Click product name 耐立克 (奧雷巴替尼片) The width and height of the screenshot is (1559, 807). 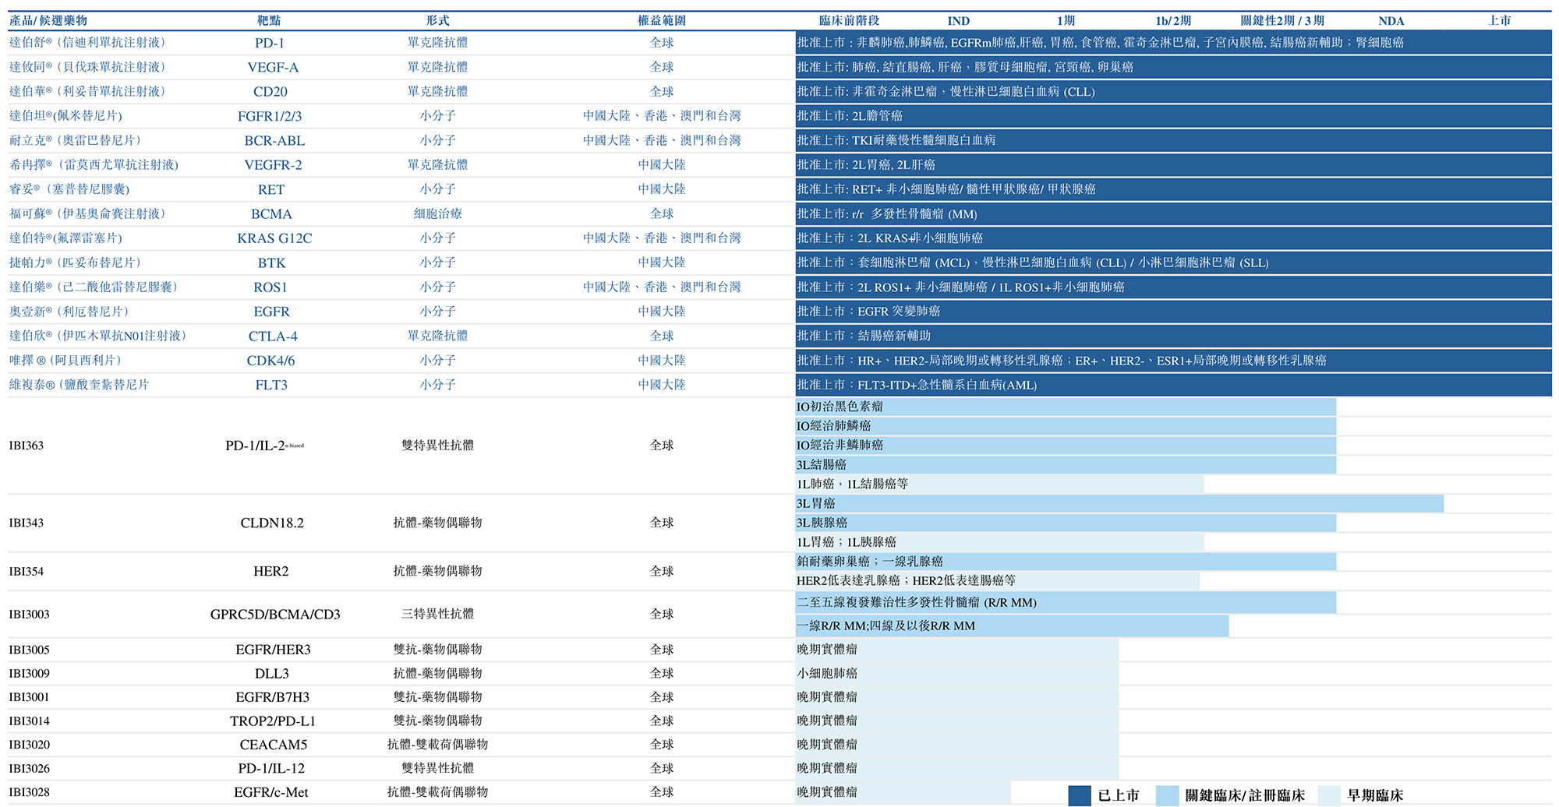[76, 140]
